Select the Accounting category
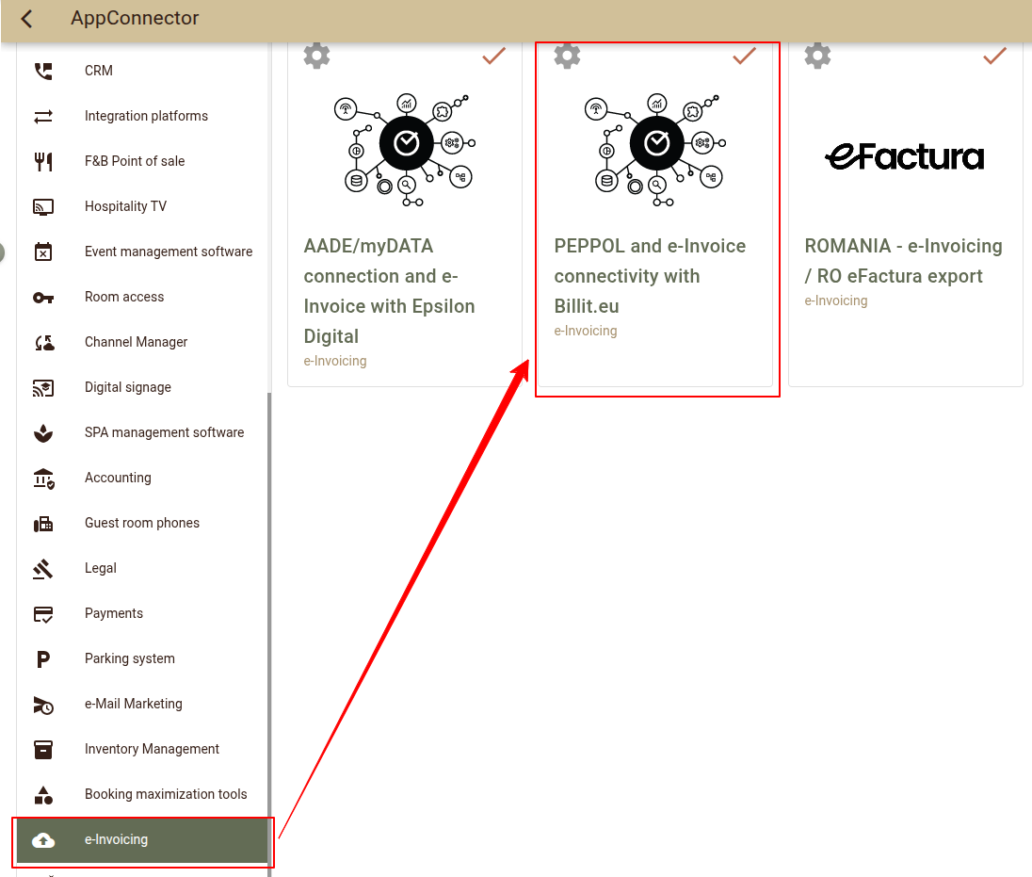Viewport: 1032px width, 877px height. [x=142, y=478]
